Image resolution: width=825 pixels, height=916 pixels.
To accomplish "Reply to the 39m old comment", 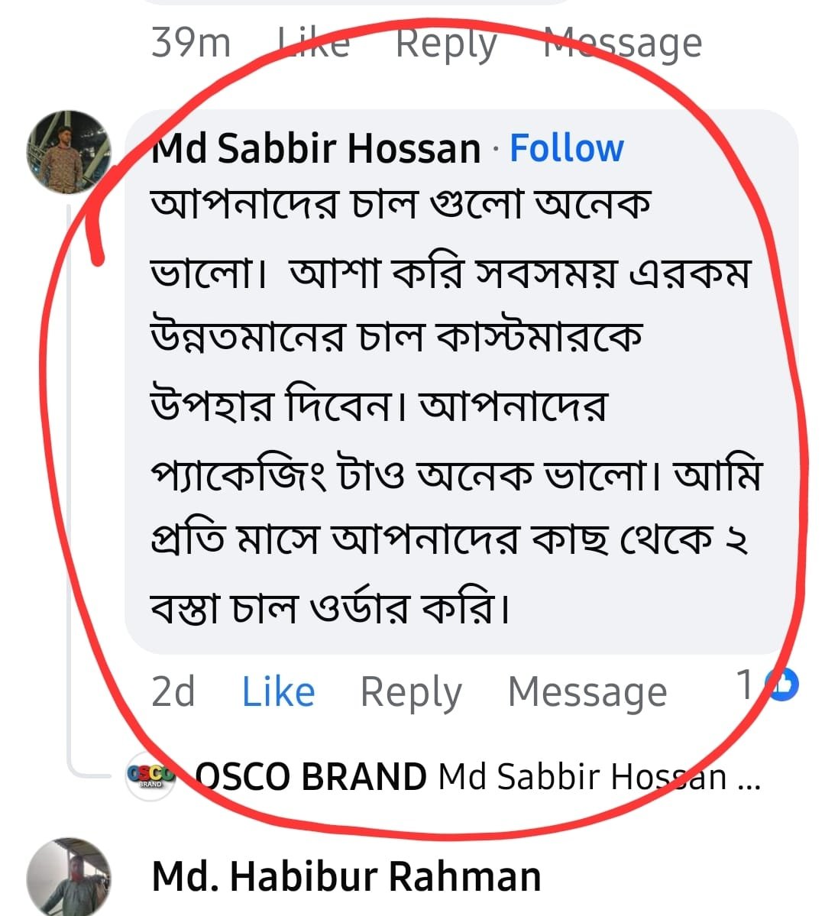I will 445,43.
